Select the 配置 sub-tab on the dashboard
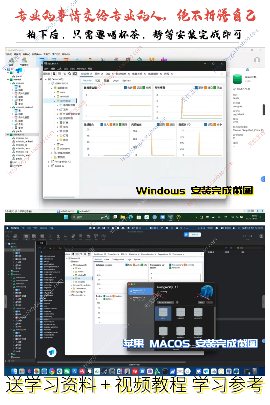 pyautogui.click(x=106, y=81)
